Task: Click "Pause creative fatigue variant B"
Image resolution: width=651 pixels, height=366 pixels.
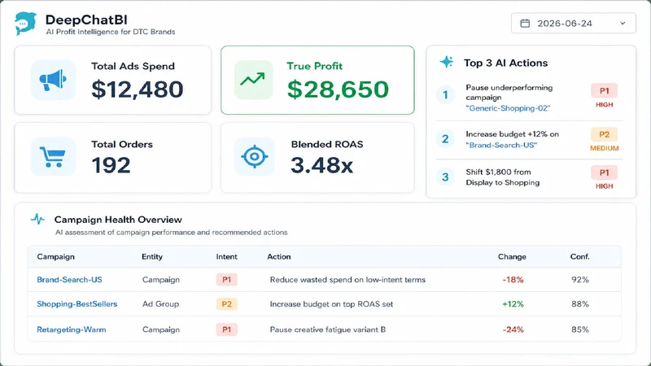Action: 328,329
